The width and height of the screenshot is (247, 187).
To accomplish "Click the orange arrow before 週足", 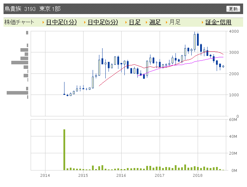I will (x=146, y=22).
